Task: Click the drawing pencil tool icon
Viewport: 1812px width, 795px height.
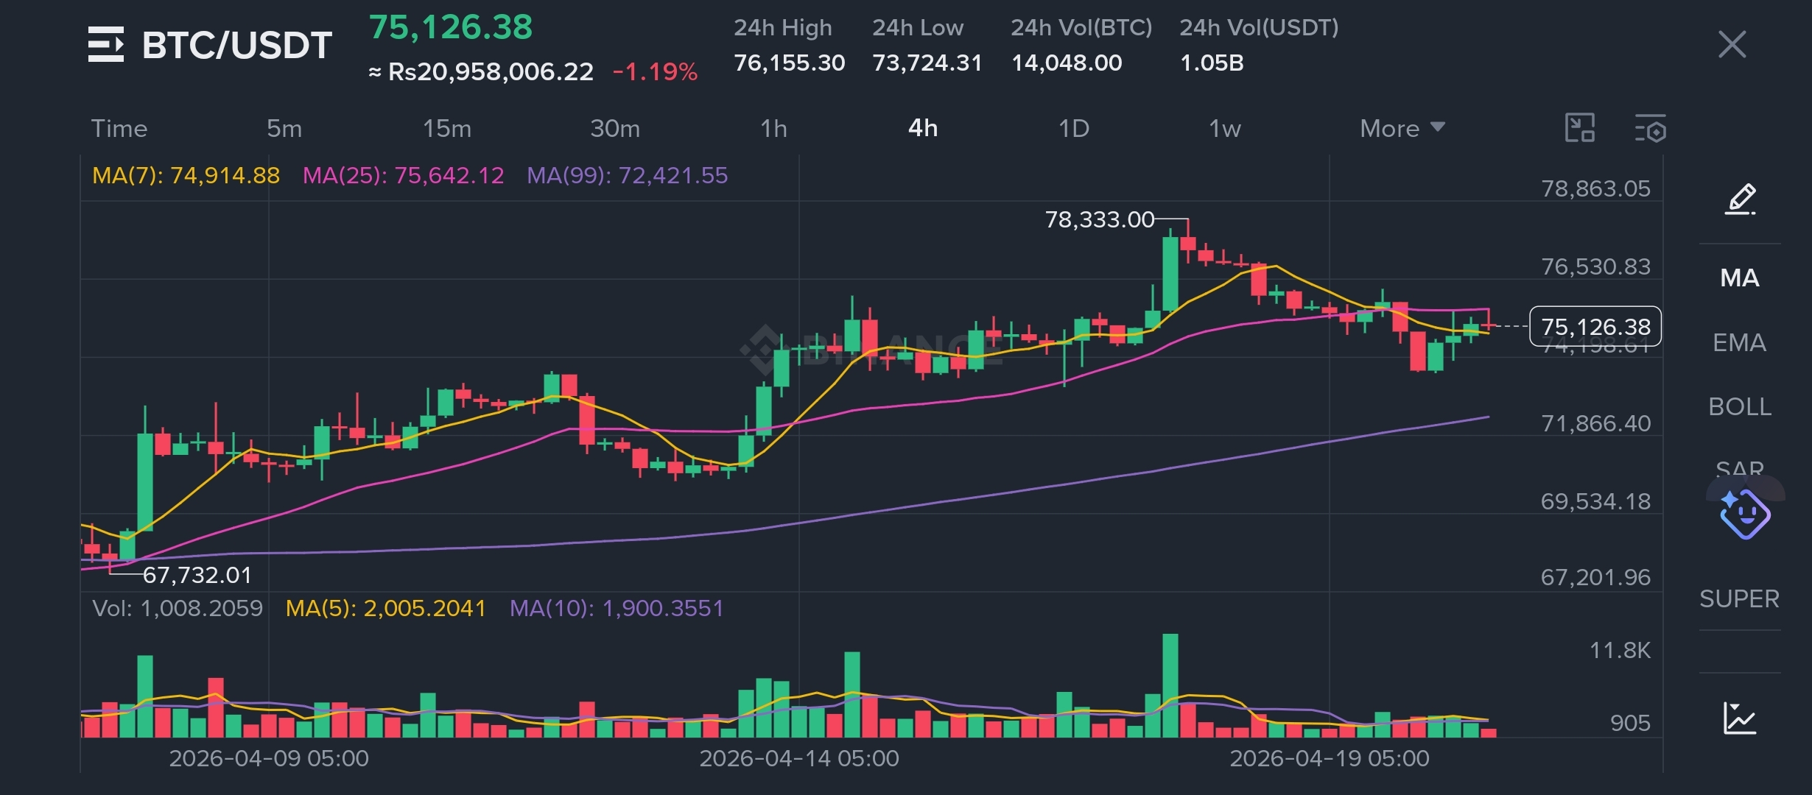Action: [1741, 199]
